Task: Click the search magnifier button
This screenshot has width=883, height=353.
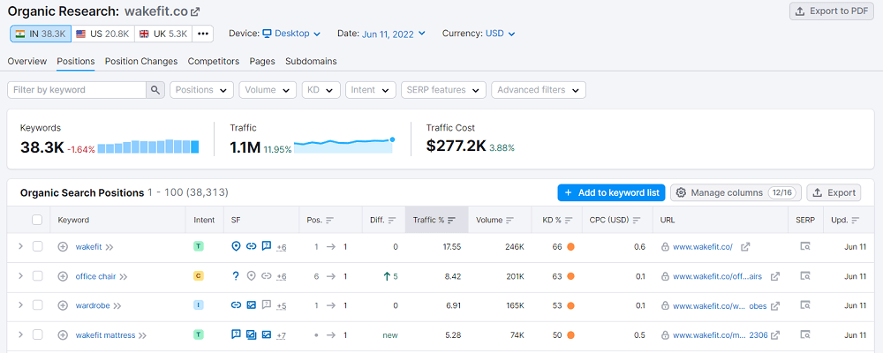Action: tap(155, 90)
